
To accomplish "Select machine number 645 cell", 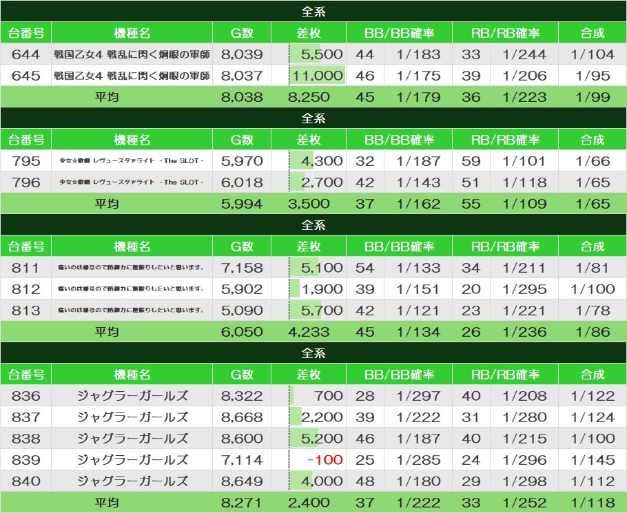I will click(x=26, y=76).
